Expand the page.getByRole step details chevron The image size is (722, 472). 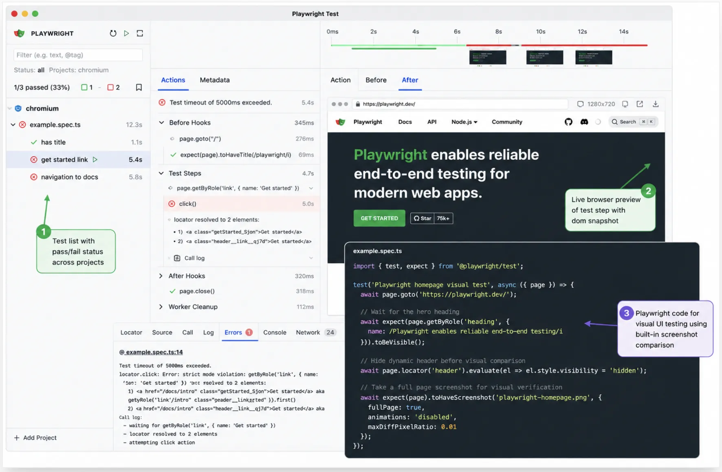311,188
